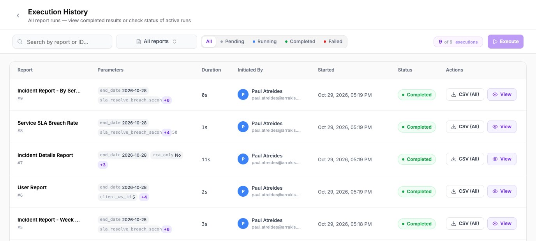Viewport: 536px width, 241px height.
Task: View the Service SLA Breach Rate run
Action: 502,127
